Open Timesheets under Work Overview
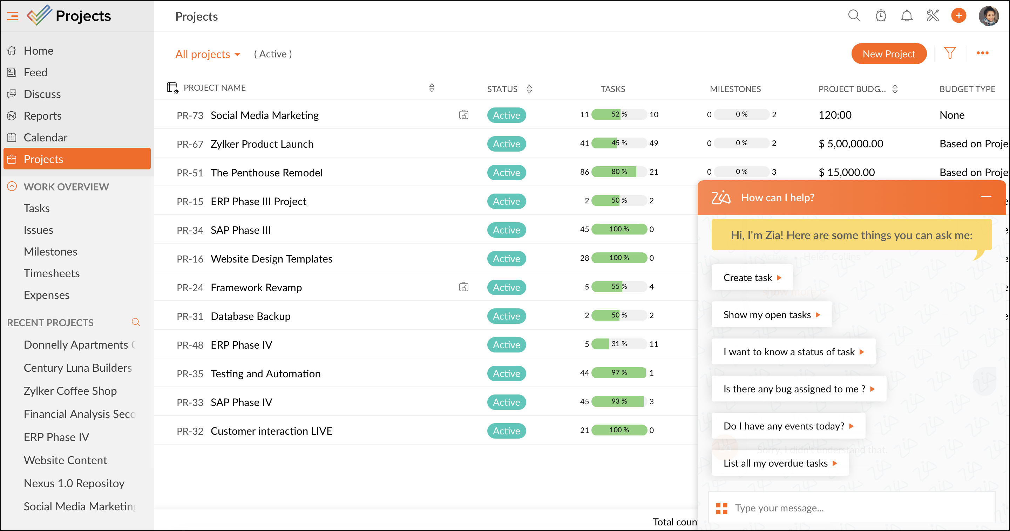This screenshot has height=531, width=1010. (52, 273)
